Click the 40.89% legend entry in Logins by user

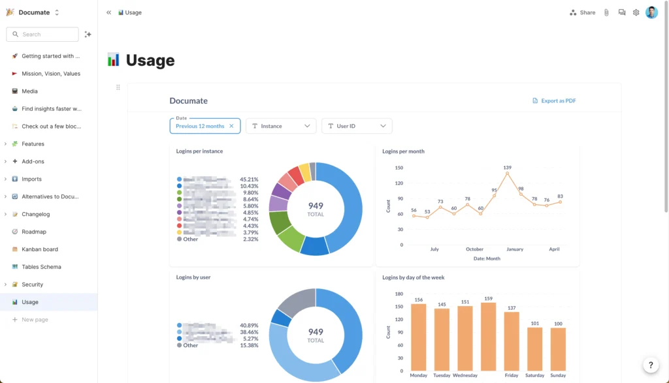pyautogui.click(x=218, y=325)
